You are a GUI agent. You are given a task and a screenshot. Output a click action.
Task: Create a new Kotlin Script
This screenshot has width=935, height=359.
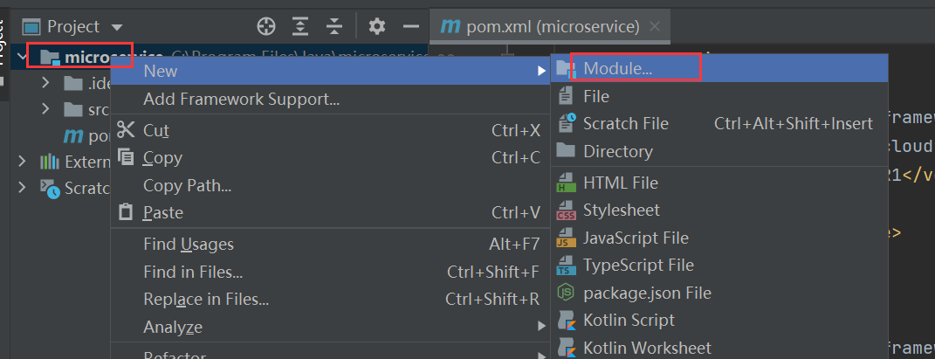719,321
